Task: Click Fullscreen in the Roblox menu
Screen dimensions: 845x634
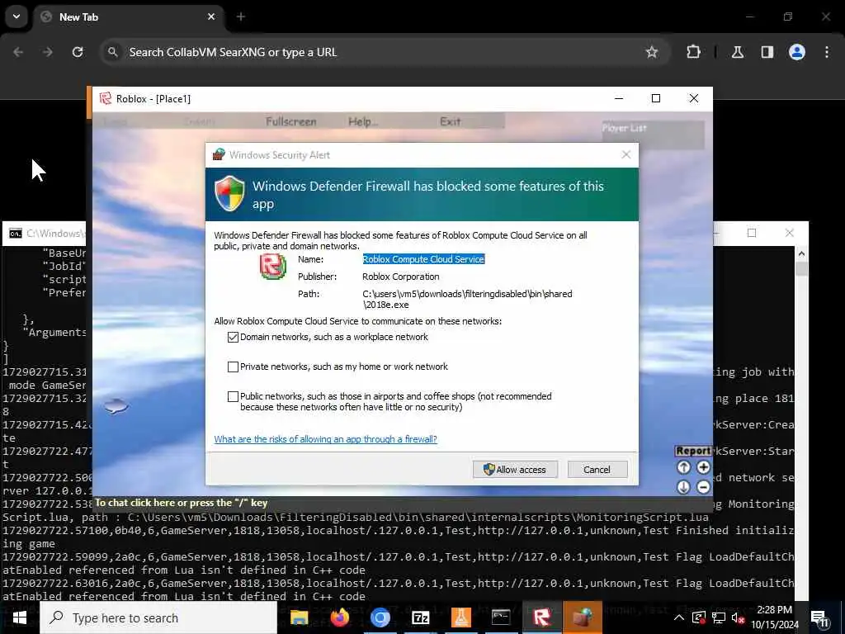Action: [291, 121]
